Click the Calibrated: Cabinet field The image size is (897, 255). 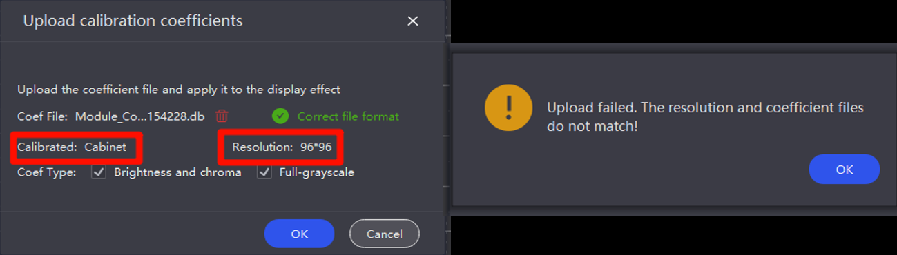click(x=76, y=147)
